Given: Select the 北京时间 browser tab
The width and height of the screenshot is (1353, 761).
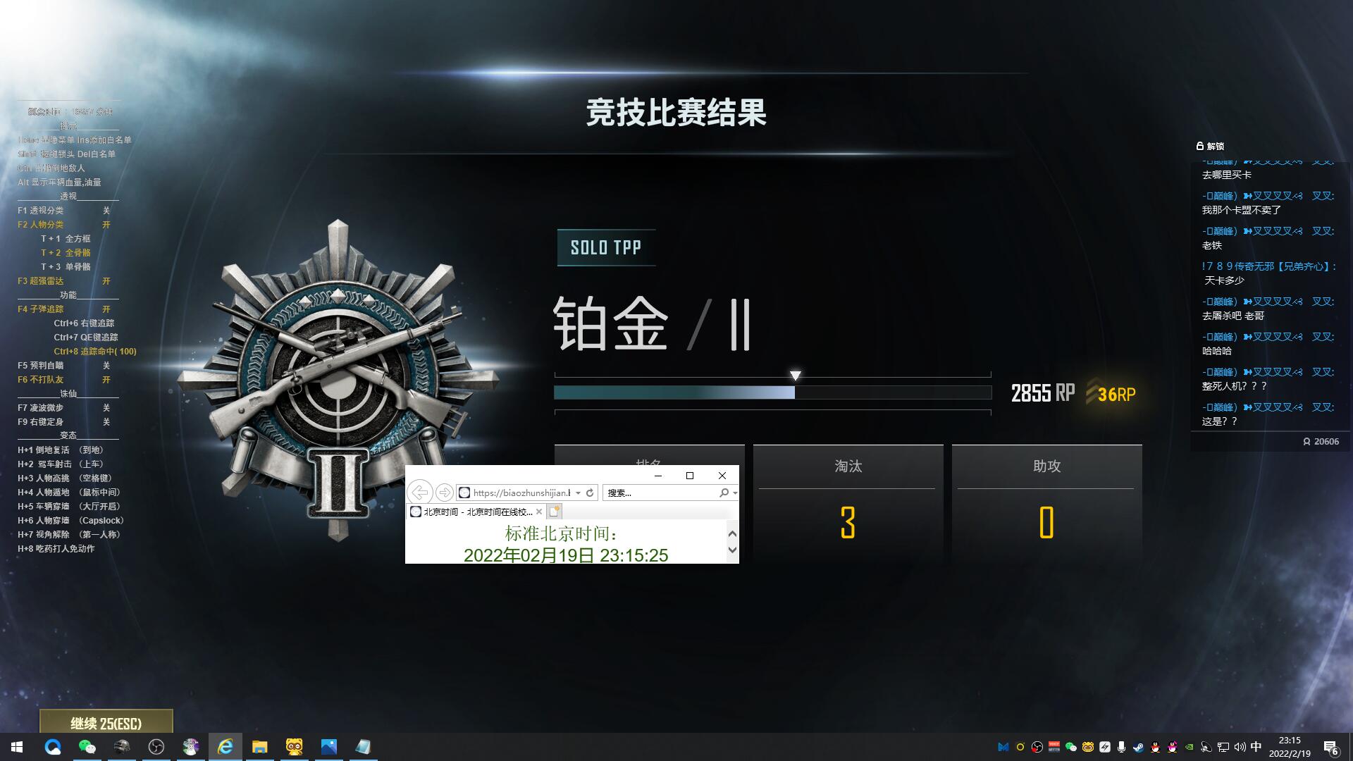Looking at the screenshot, I should [477, 512].
